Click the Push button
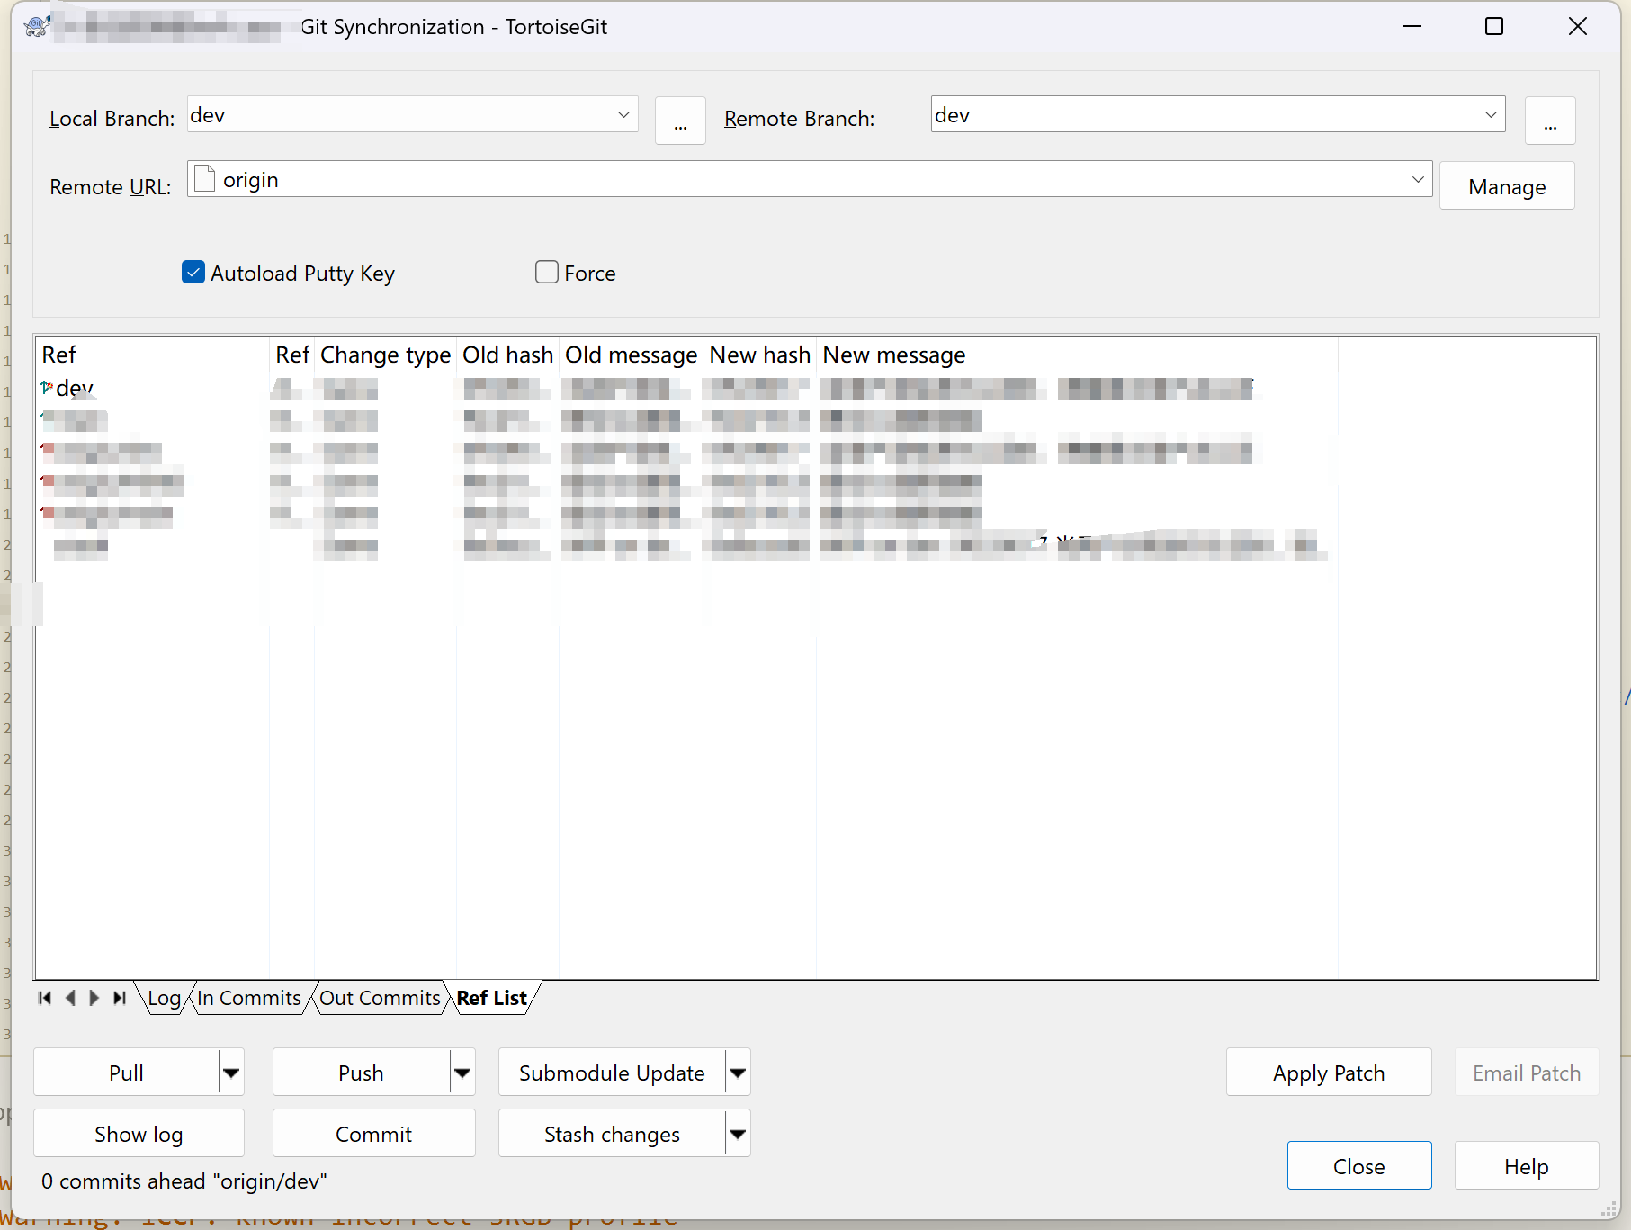 click(361, 1073)
